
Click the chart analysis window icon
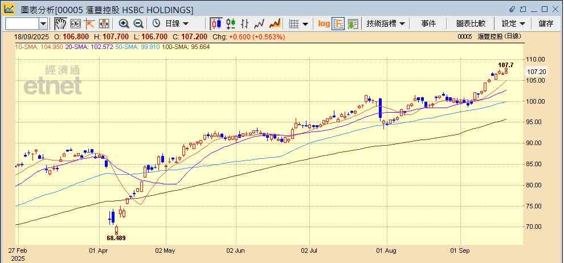click(x=9, y=9)
